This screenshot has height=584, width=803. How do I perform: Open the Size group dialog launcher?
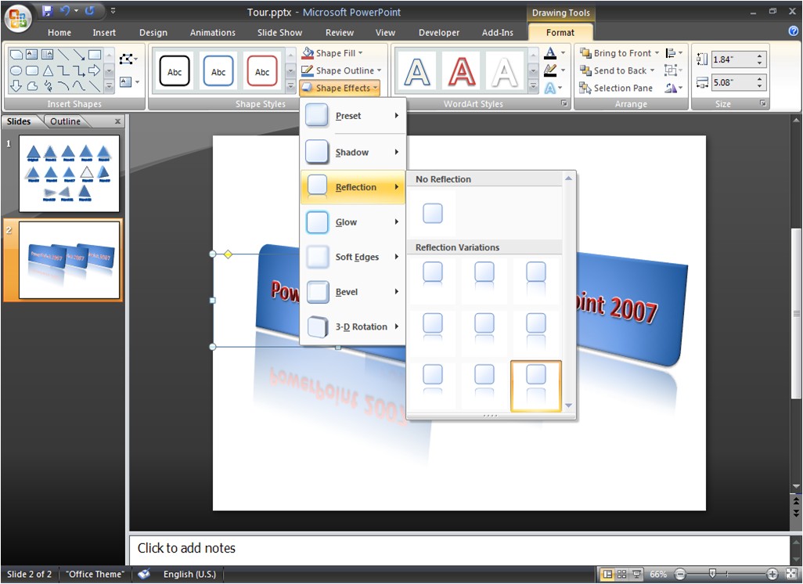click(x=763, y=103)
